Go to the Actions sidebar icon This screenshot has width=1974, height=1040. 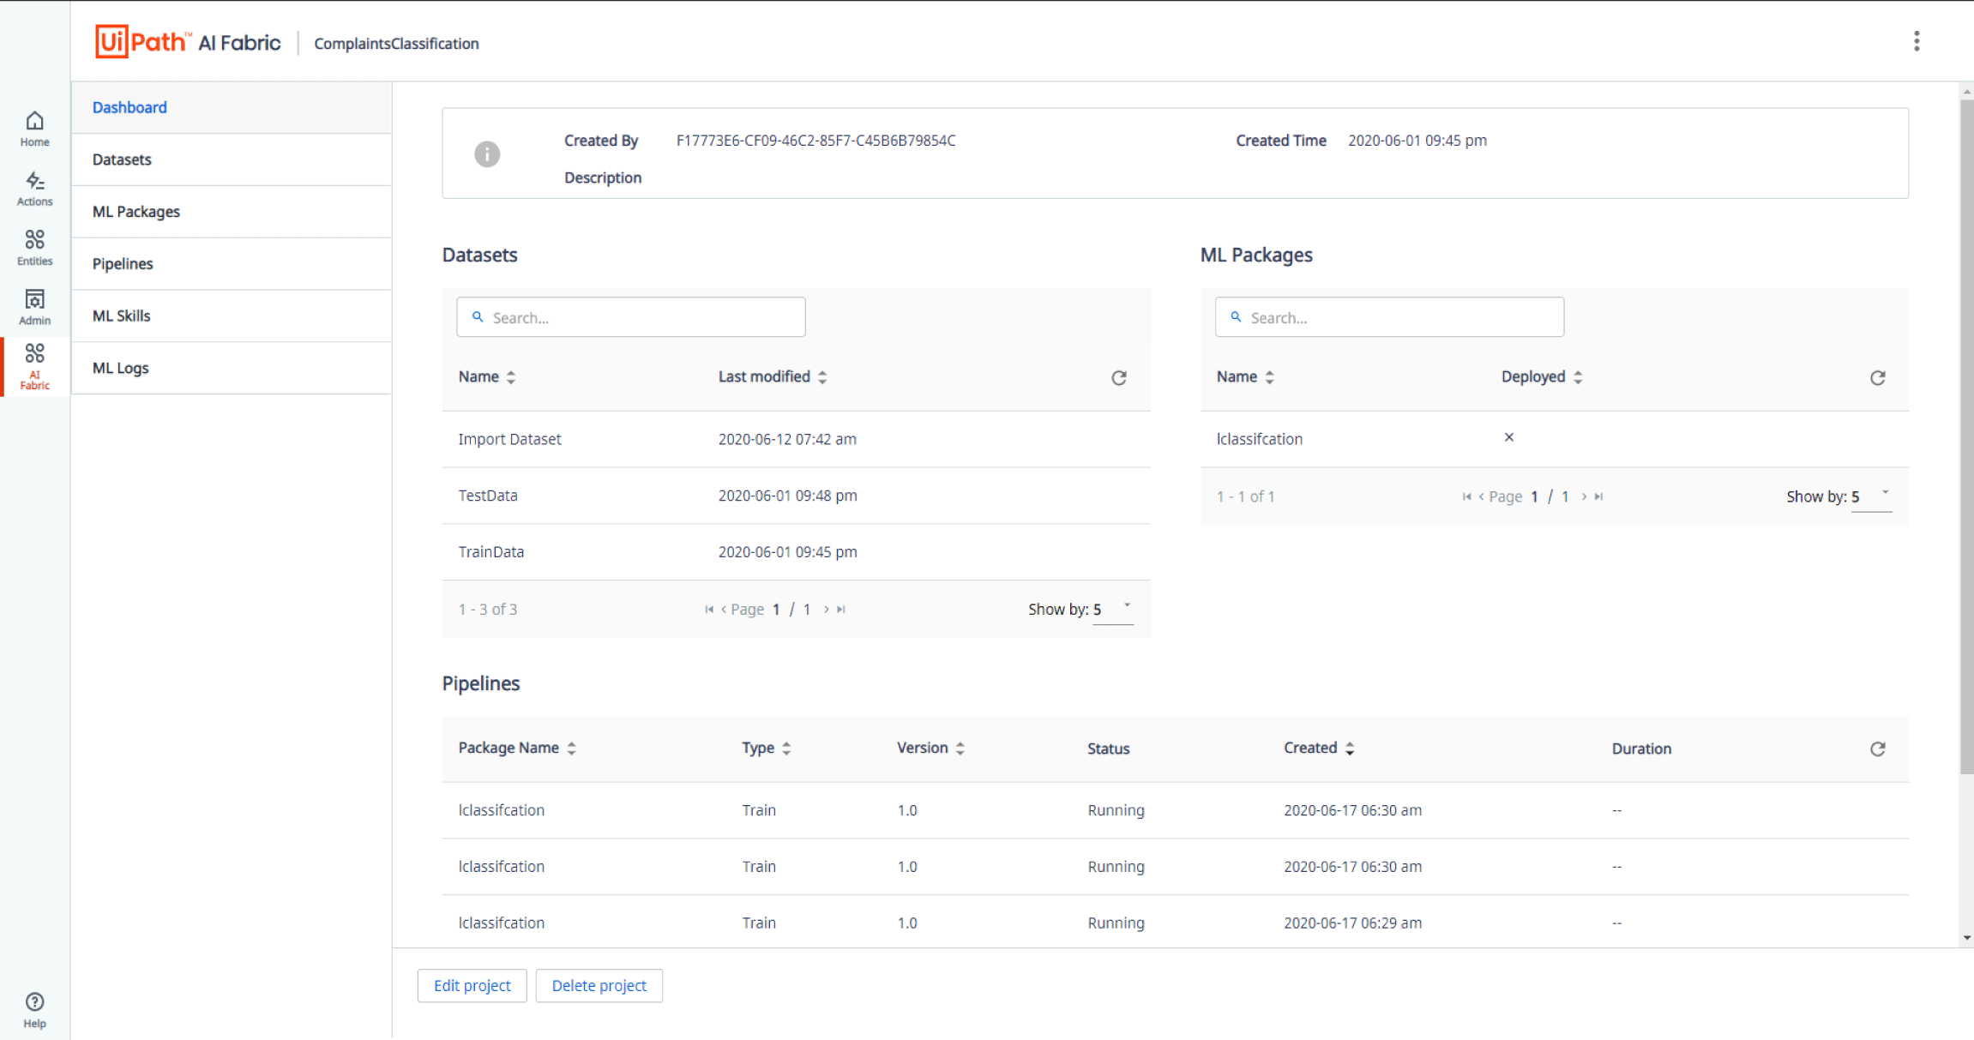coord(34,188)
